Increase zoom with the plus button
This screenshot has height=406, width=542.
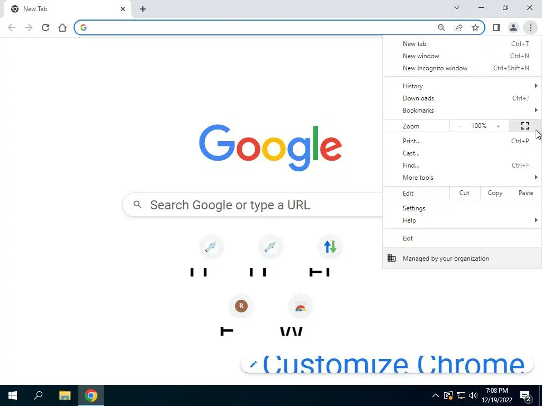pos(498,126)
